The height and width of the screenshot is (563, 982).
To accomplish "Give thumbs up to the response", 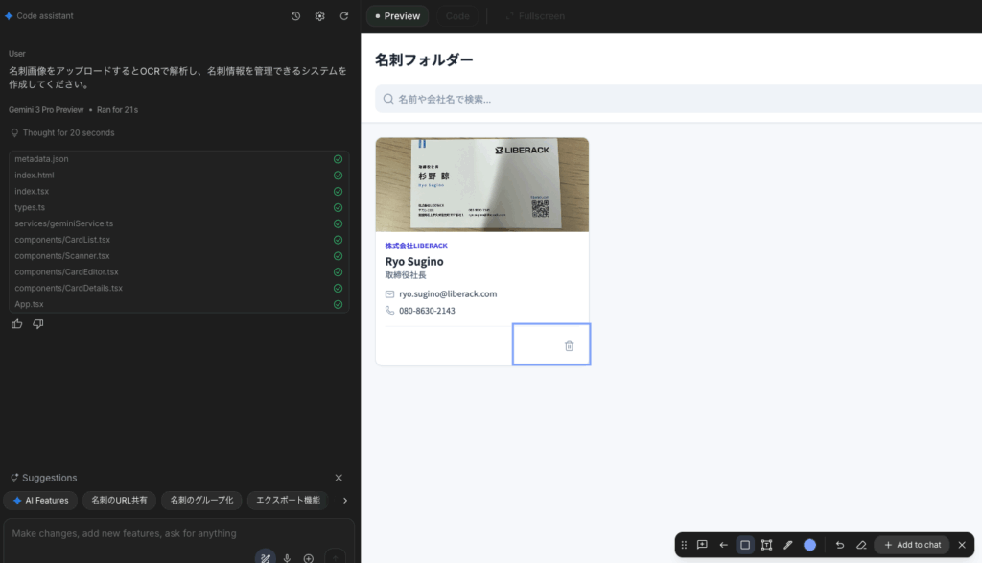I will [17, 324].
